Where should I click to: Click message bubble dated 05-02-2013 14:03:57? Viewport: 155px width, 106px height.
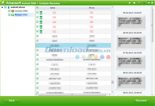click(130, 22)
